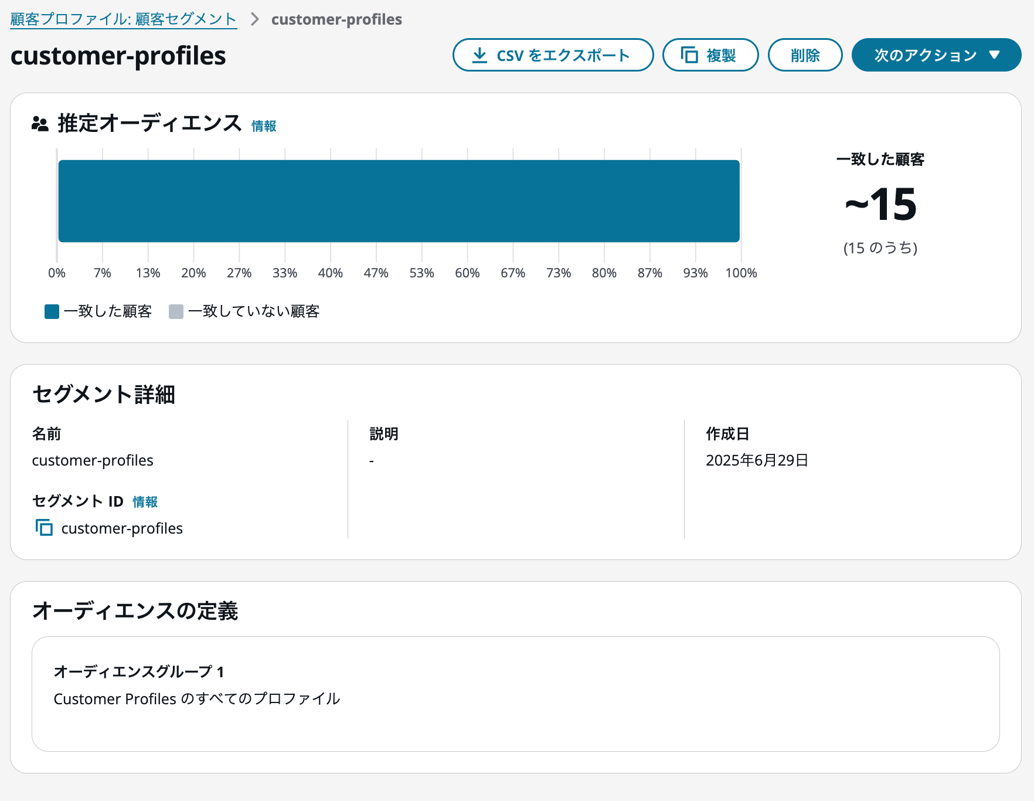This screenshot has height=801, width=1034.
Task: Click the 53% axis label
Action: pyautogui.click(x=421, y=273)
